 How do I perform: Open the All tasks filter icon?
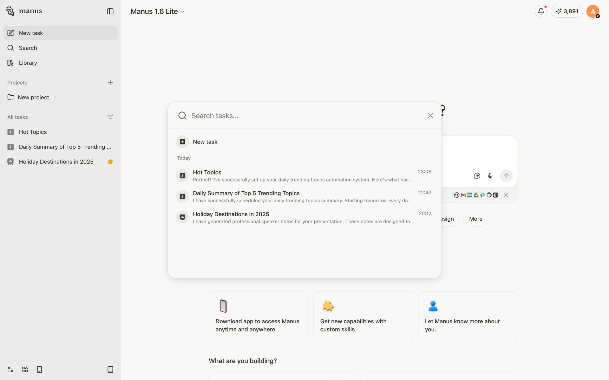(x=110, y=117)
